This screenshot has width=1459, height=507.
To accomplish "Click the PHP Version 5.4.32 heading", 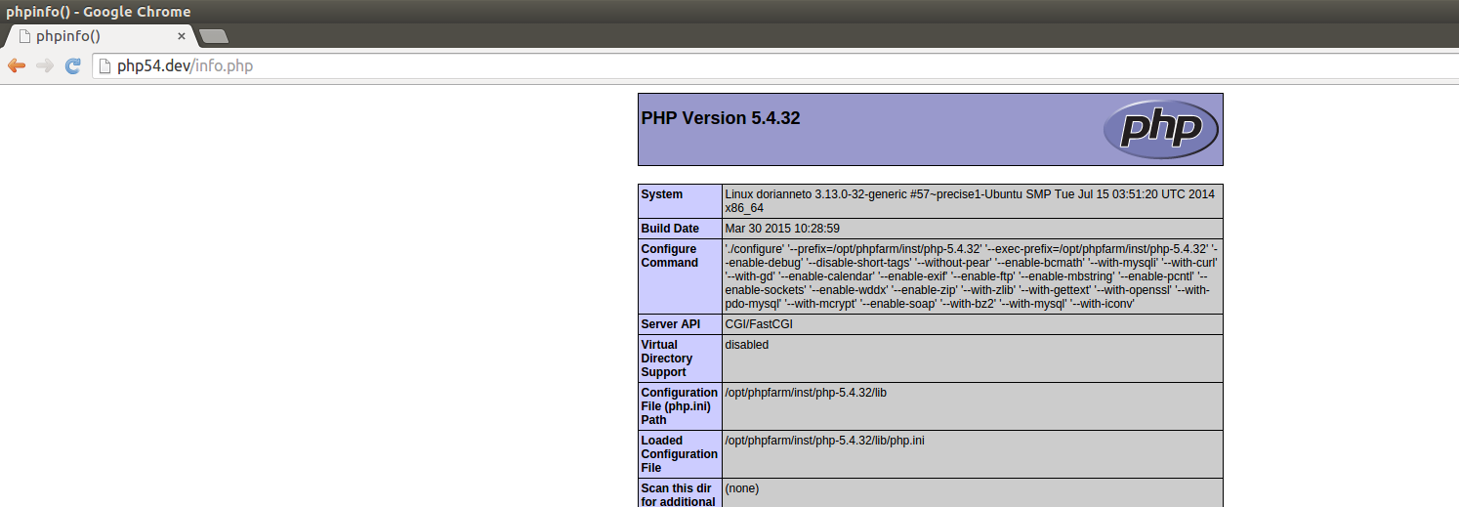I will point(721,118).
